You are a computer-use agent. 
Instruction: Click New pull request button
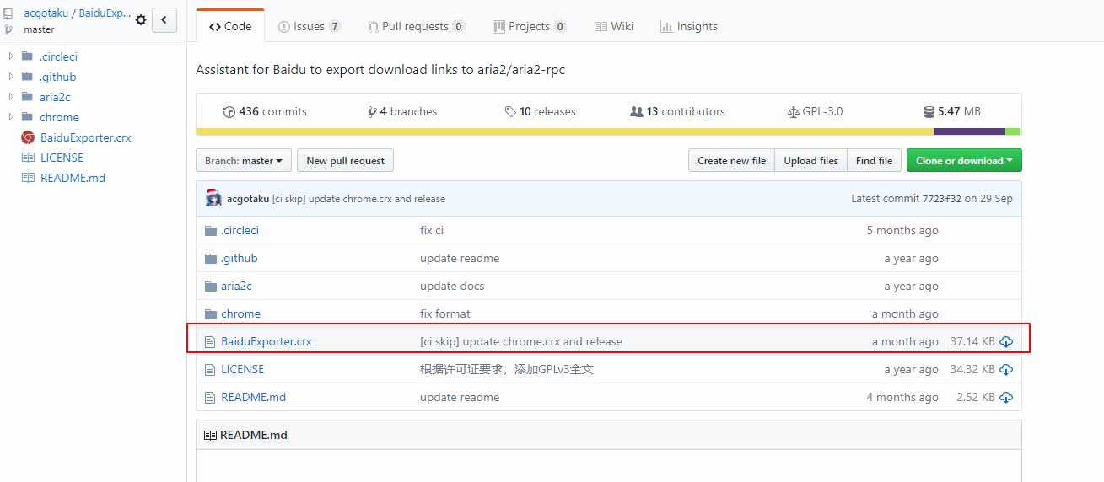(345, 160)
